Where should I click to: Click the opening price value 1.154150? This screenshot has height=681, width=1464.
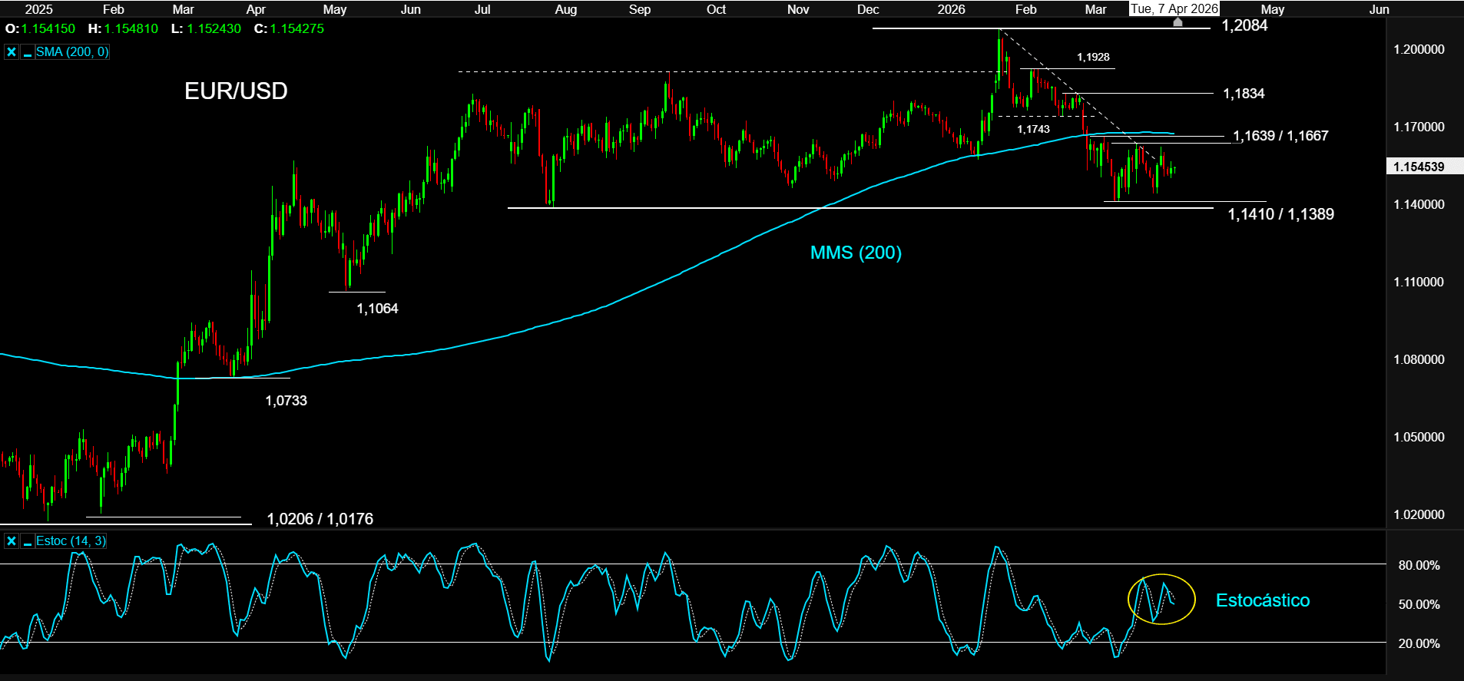click(48, 28)
